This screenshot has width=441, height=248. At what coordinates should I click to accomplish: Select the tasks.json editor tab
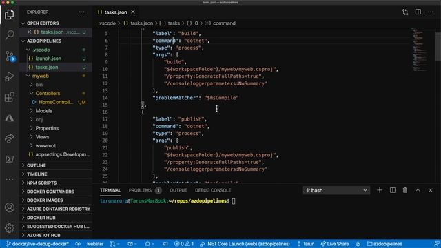(x=116, y=12)
